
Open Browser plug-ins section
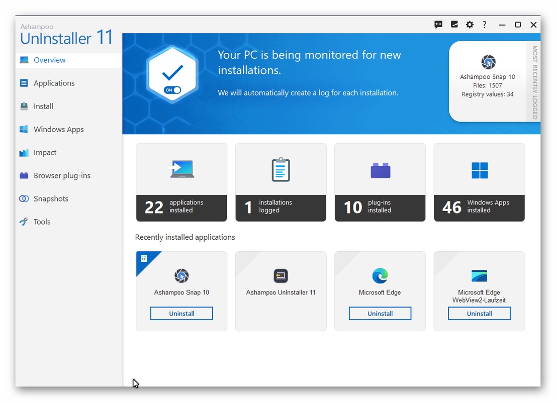(68, 175)
